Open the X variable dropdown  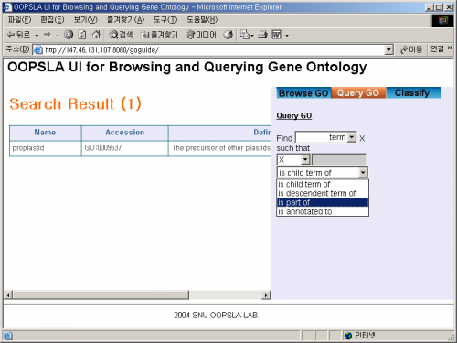(x=305, y=159)
